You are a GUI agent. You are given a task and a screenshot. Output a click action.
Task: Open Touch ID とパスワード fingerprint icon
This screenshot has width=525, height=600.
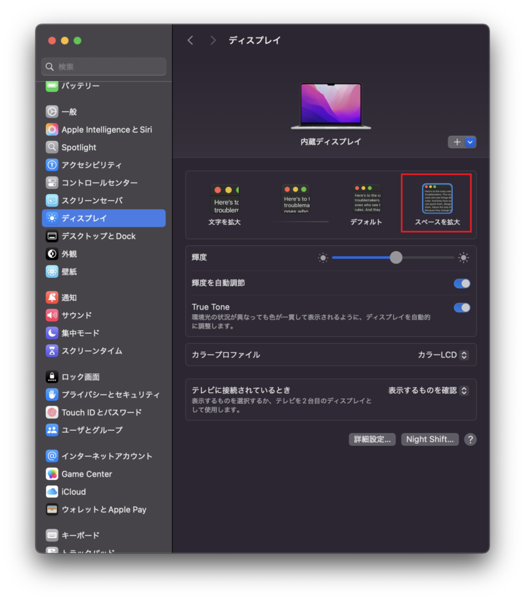click(x=52, y=412)
